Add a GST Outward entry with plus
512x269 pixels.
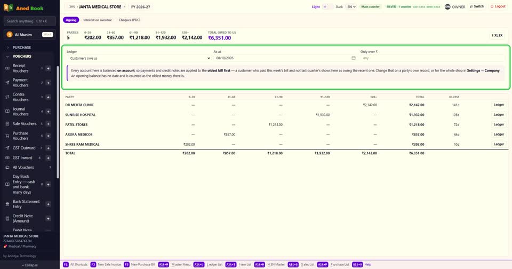coord(48,148)
